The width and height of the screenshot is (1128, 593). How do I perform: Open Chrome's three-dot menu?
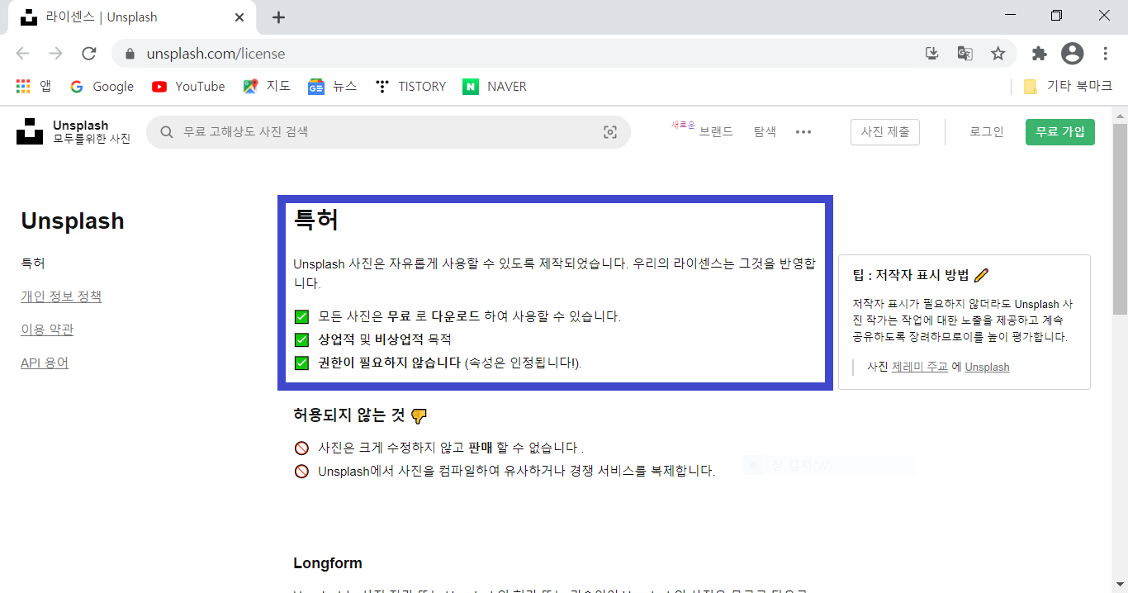tap(1106, 54)
